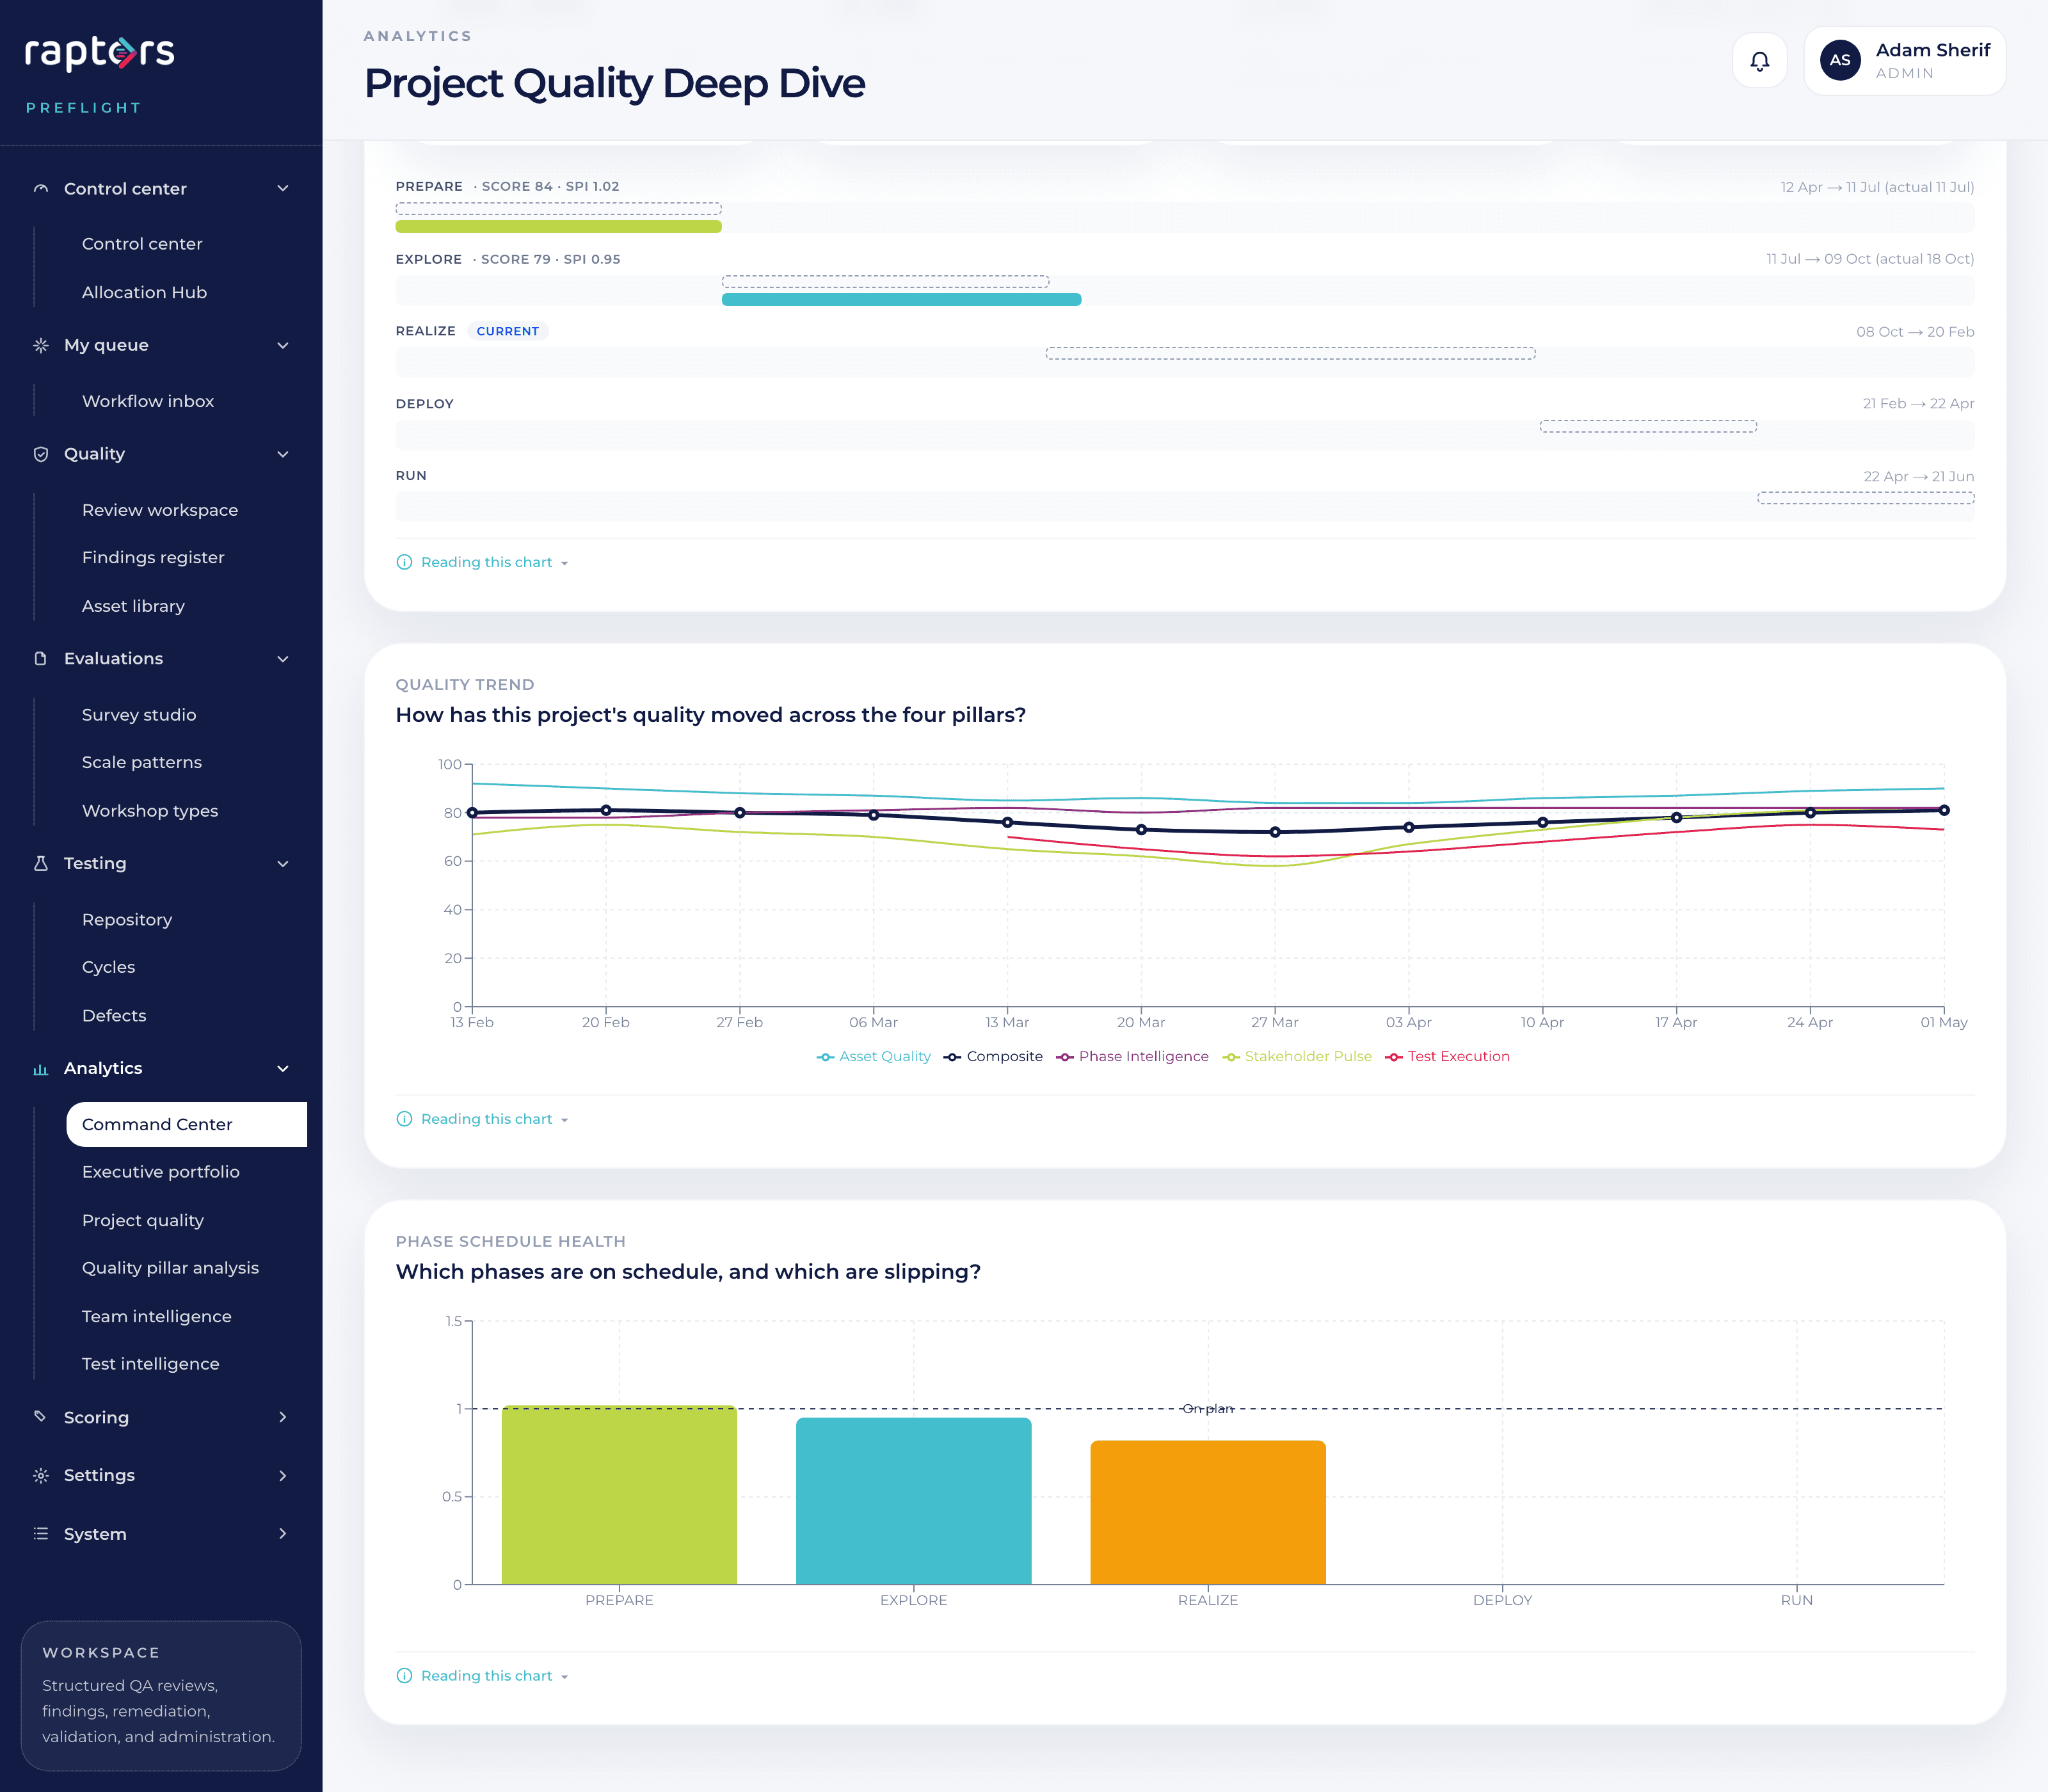Expand the System section chevron
Image resolution: width=2048 pixels, height=1792 pixels.
click(283, 1534)
